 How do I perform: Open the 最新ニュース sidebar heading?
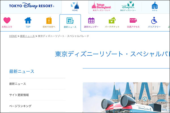tap(22, 71)
